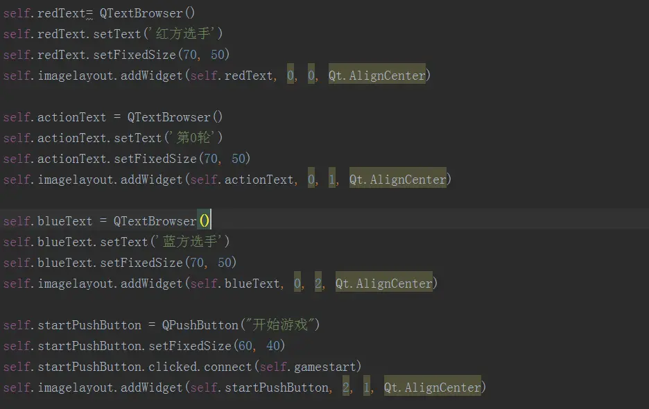
Task: Click the QTextBrowser call on the redText line
Action: tap(147, 13)
